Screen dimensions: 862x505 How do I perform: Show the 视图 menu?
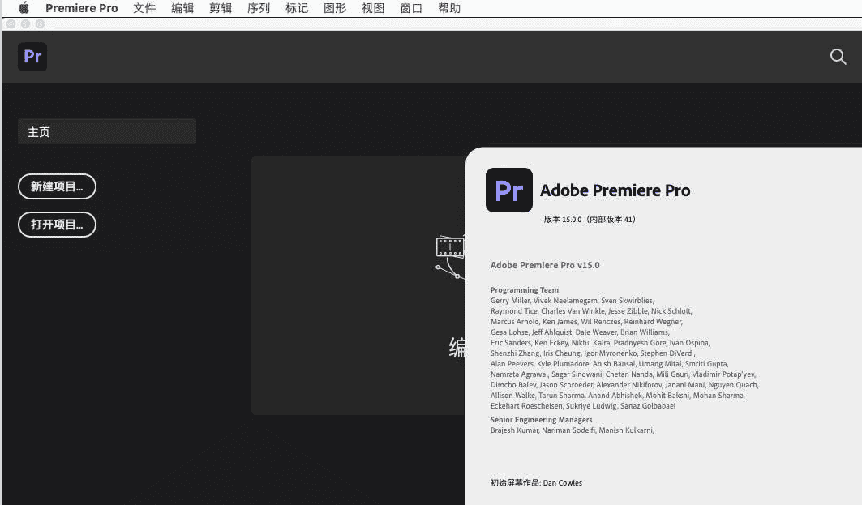tap(373, 8)
